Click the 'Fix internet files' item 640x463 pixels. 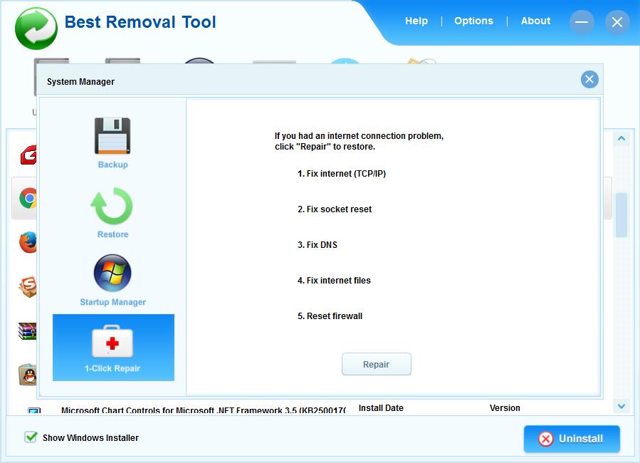(x=334, y=281)
